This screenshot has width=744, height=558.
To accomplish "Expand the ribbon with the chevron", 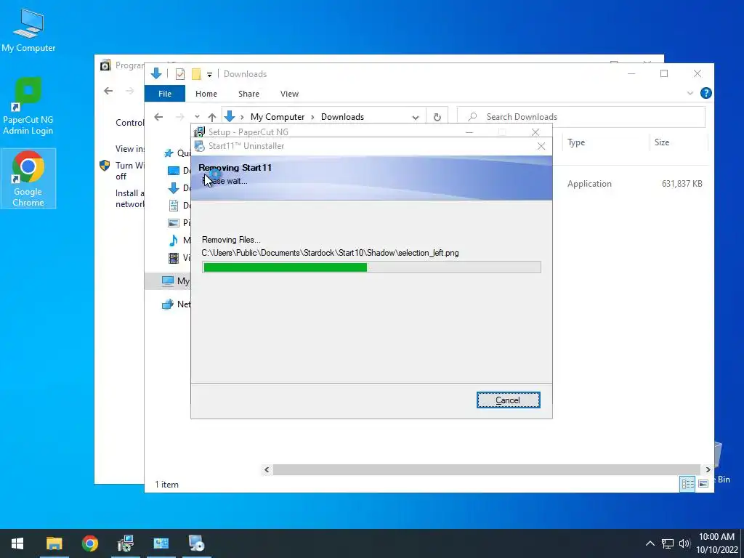I will click(690, 94).
